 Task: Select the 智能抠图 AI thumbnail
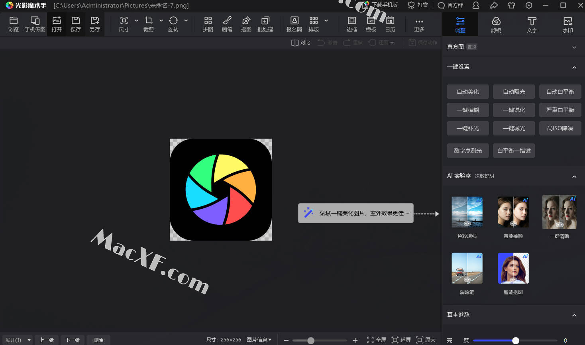click(513, 268)
